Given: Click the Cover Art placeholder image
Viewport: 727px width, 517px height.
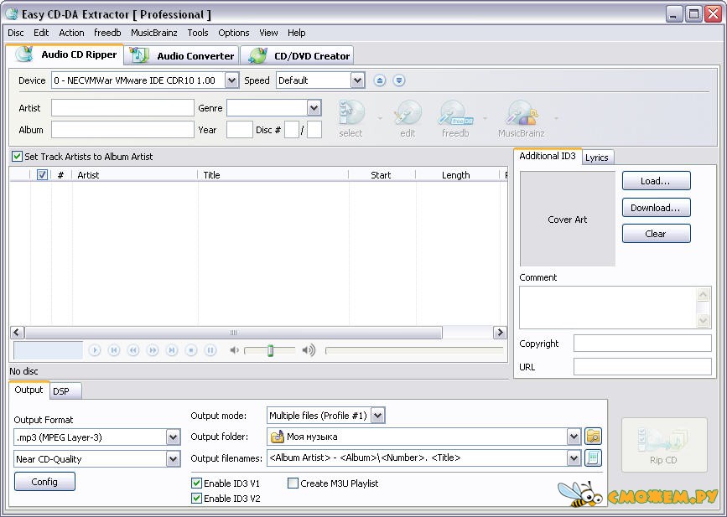Looking at the screenshot, I should (568, 219).
